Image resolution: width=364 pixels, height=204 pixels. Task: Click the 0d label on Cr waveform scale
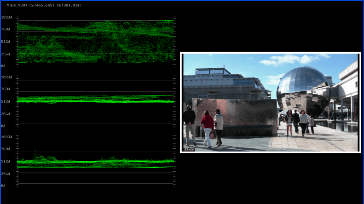coord(3,126)
